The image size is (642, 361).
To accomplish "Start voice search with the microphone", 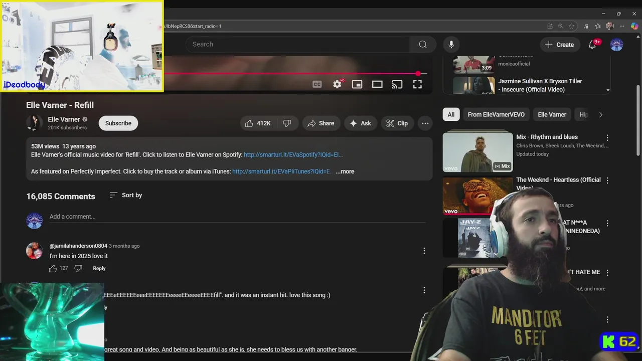I will tap(451, 44).
